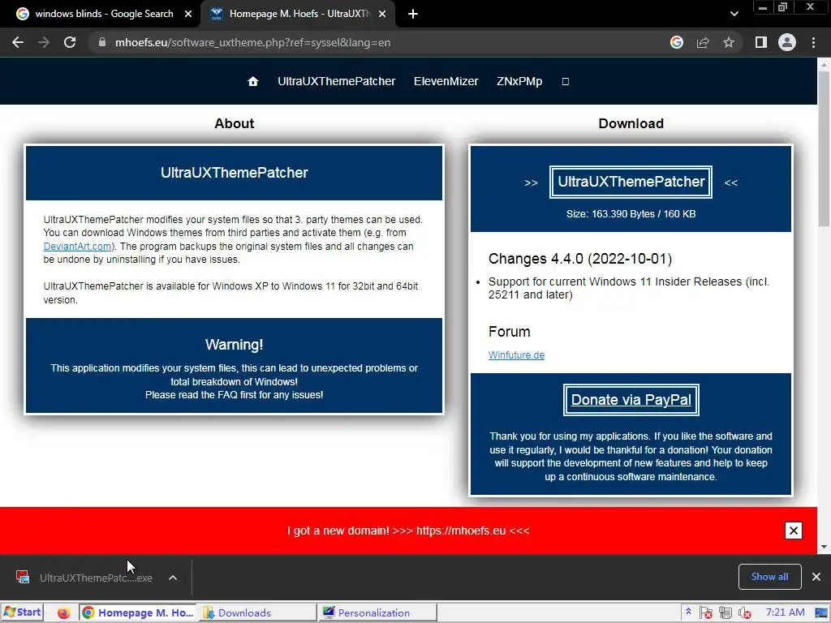This screenshot has width=831, height=623.
Task: Launch Firefox from taskbar
Action: point(63,613)
